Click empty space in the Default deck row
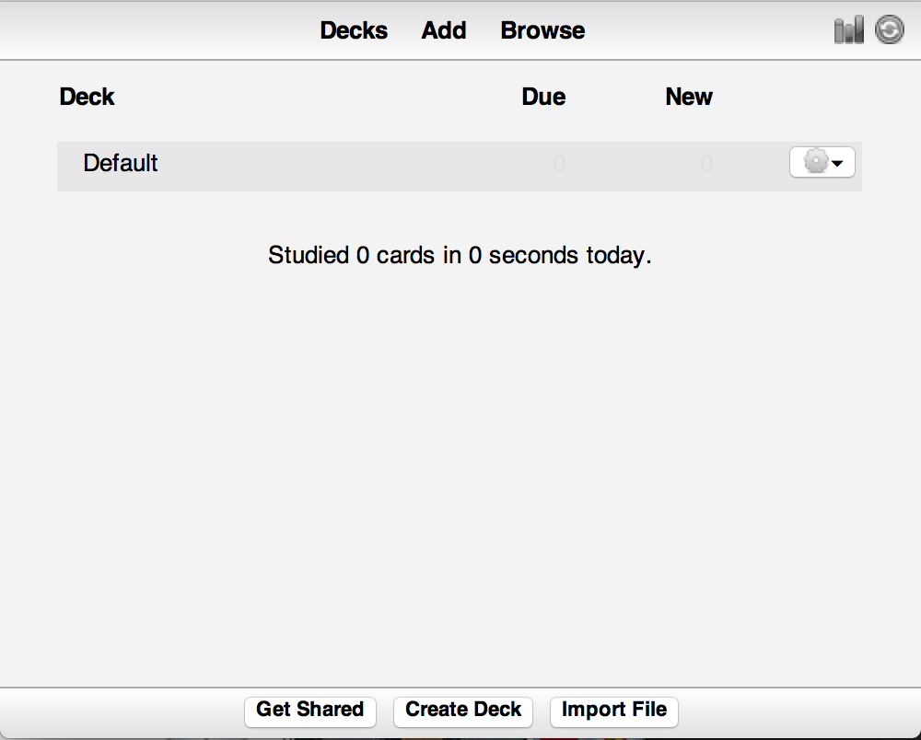The width and height of the screenshot is (921, 740). (350, 166)
